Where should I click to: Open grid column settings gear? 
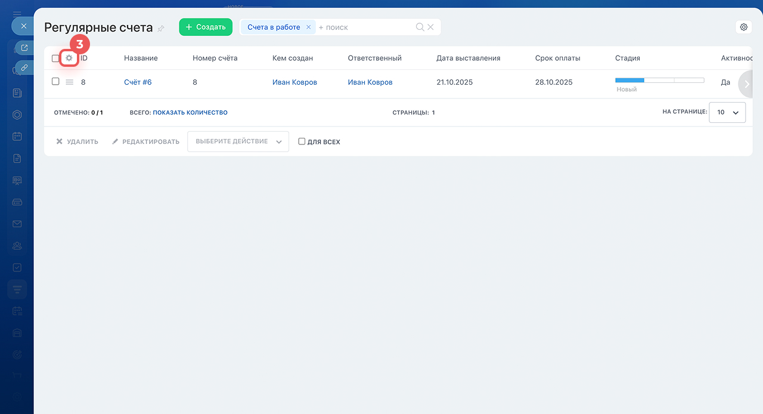point(69,58)
